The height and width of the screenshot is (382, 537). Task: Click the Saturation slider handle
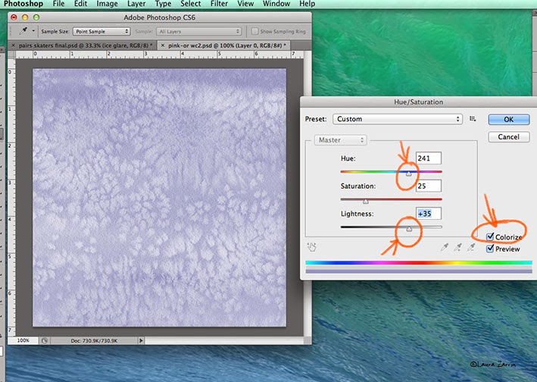click(x=366, y=201)
